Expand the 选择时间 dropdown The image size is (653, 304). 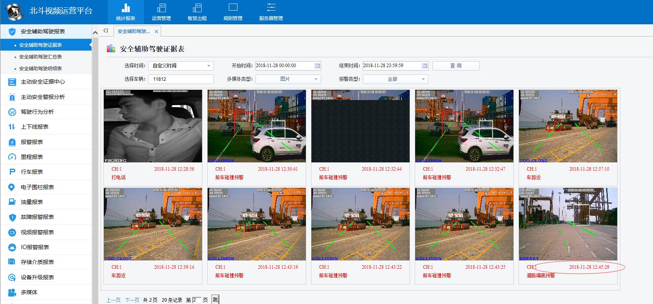[181, 66]
